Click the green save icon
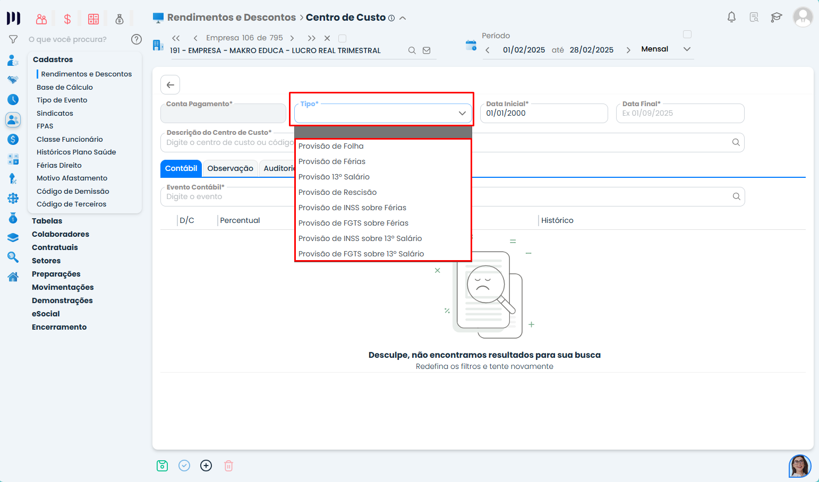Viewport: 819px width, 482px height. (163, 466)
